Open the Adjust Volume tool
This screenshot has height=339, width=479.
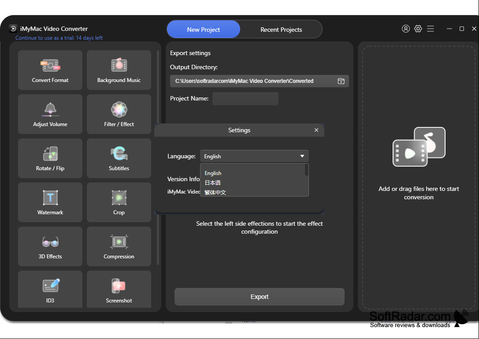tap(50, 114)
